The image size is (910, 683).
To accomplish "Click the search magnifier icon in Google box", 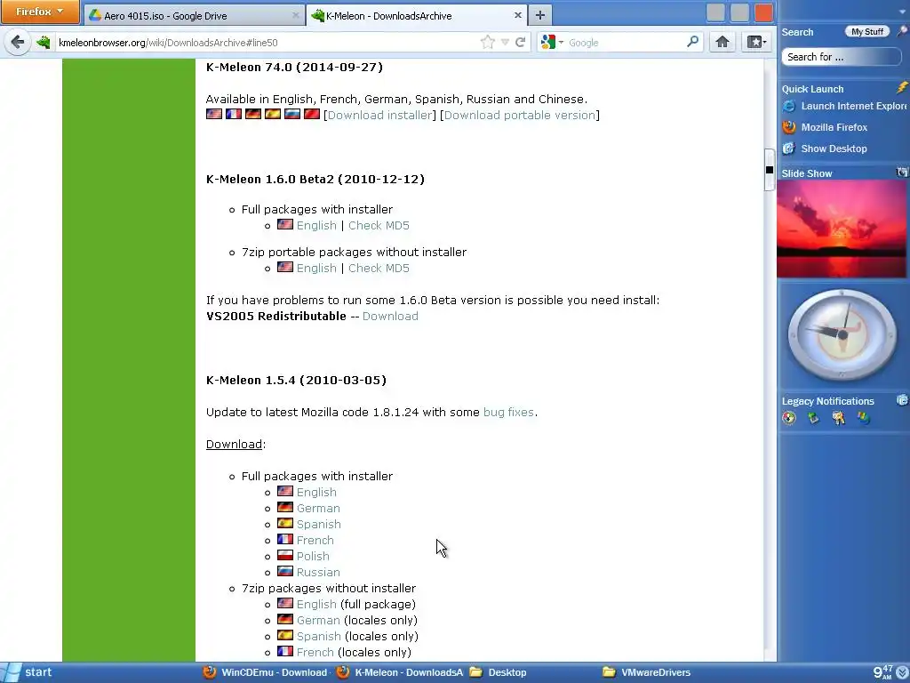I will pos(692,42).
